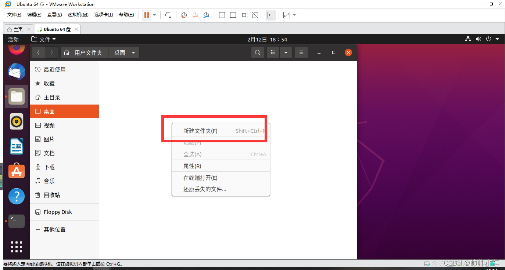Screen dimensions: 505x270
Task: Pause the virtual machine with the orange button
Action: (147, 15)
